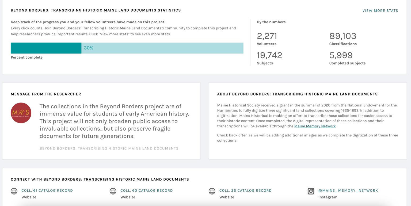Click the Instagram icon
Viewport: 411px width, 206px height.
(311, 191)
